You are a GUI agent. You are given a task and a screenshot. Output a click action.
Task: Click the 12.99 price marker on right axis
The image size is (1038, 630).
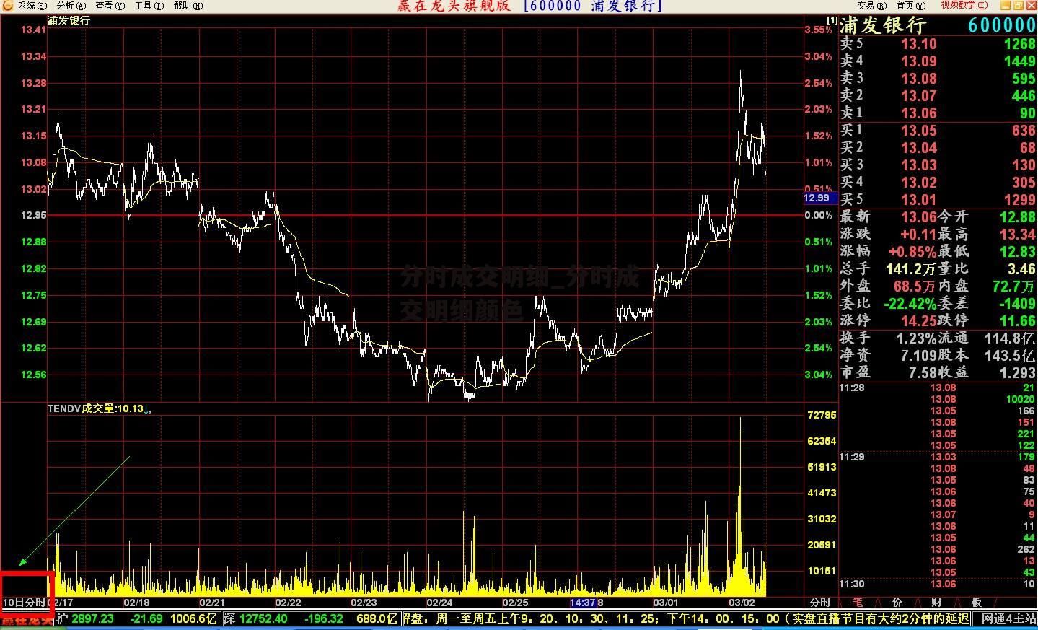pos(820,198)
